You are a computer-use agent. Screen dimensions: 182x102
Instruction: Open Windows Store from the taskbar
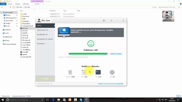click(x=64, y=100)
